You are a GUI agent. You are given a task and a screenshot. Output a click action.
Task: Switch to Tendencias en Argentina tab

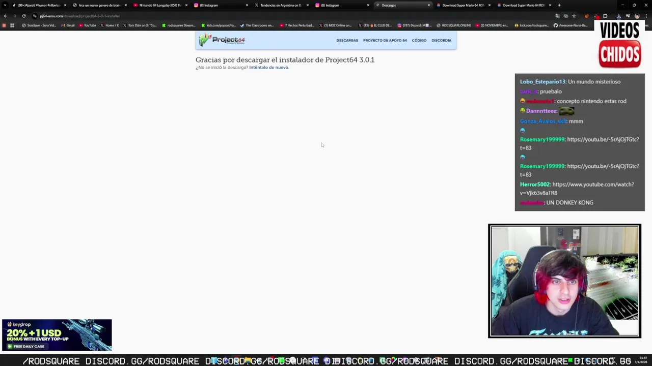click(280, 5)
